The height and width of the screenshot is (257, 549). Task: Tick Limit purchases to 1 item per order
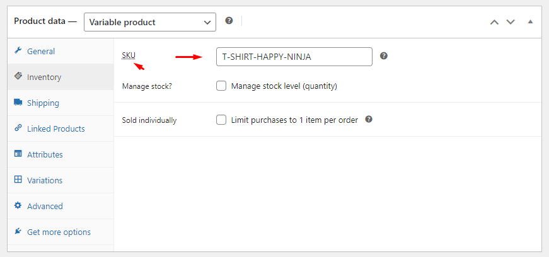point(221,120)
